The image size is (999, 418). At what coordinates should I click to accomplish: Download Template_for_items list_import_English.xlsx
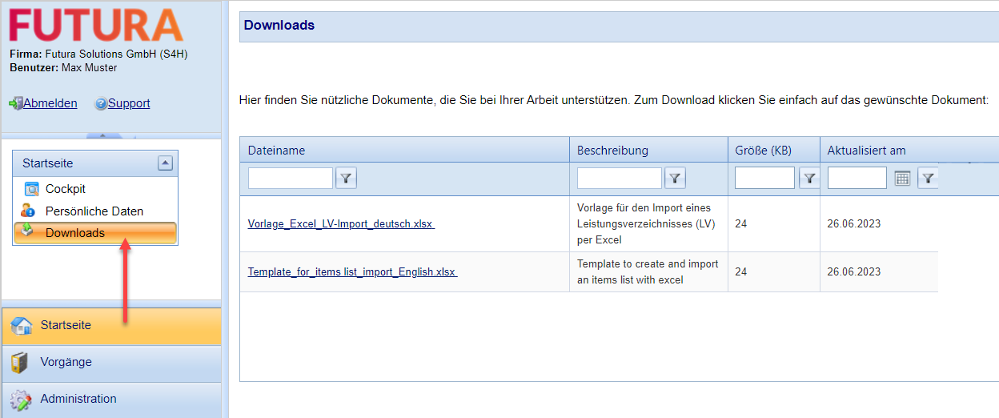tap(352, 272)
